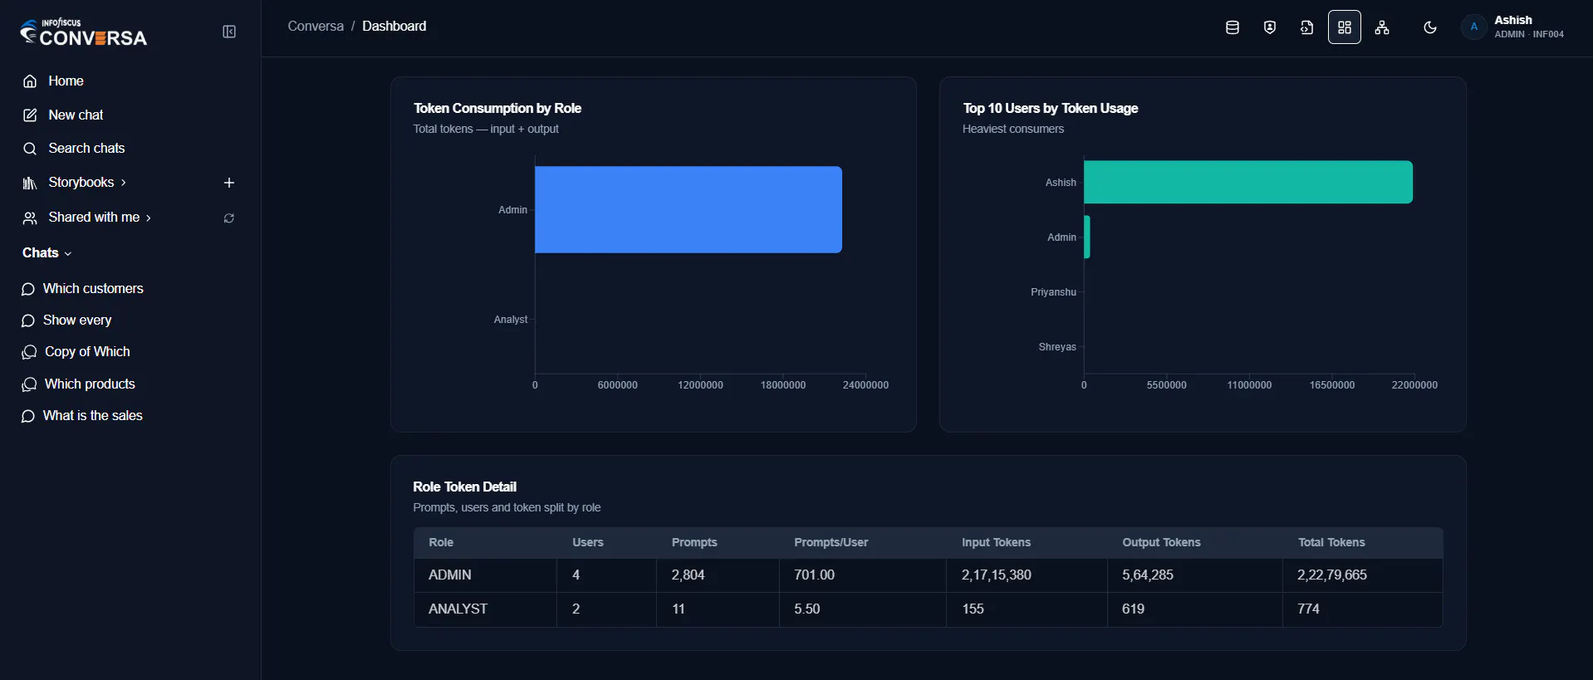Expand Storybooks chevron arrow
The height and width of the screenshot is (680, 1593).
click(x=124, y=183)
